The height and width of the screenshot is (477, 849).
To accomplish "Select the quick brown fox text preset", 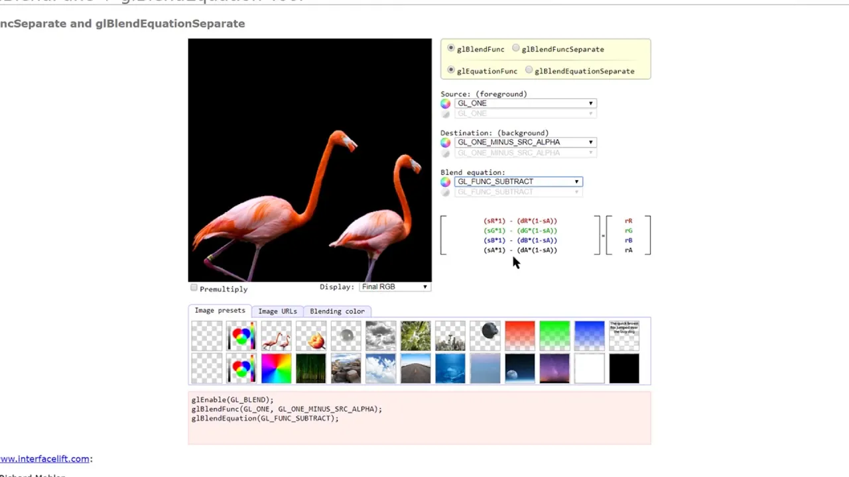I will 624,336.
